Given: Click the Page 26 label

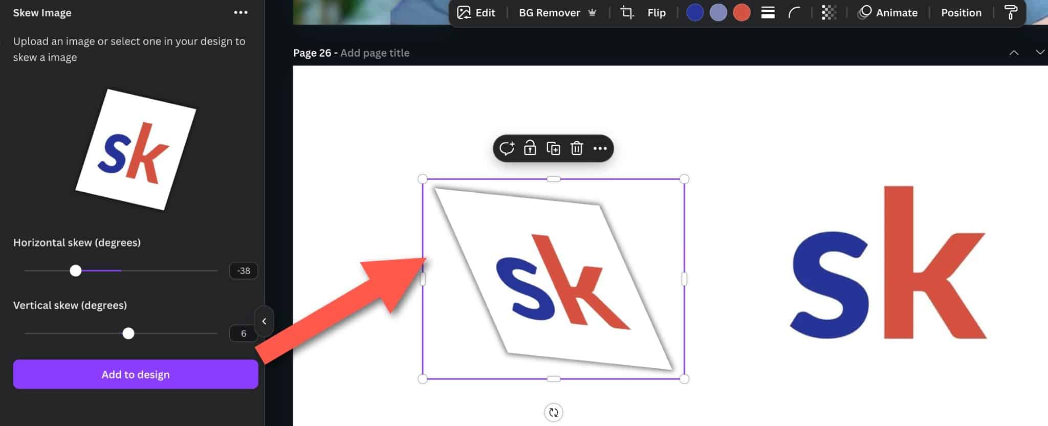Looking at the screenshot, I should tap(312, 53).
